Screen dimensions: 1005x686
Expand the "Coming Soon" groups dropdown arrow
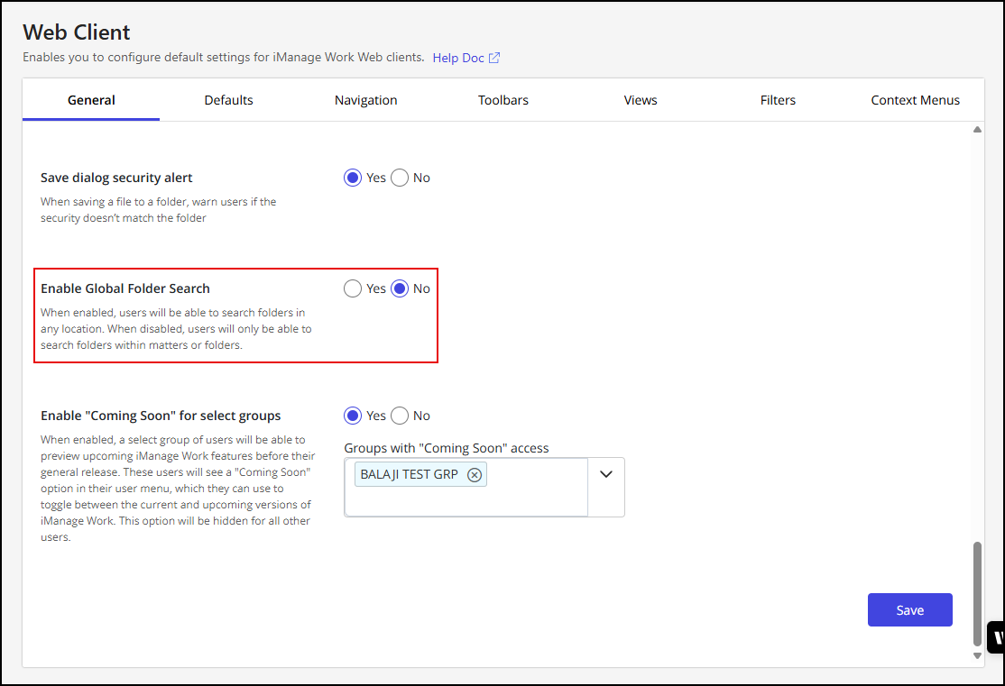pos(606,474)
